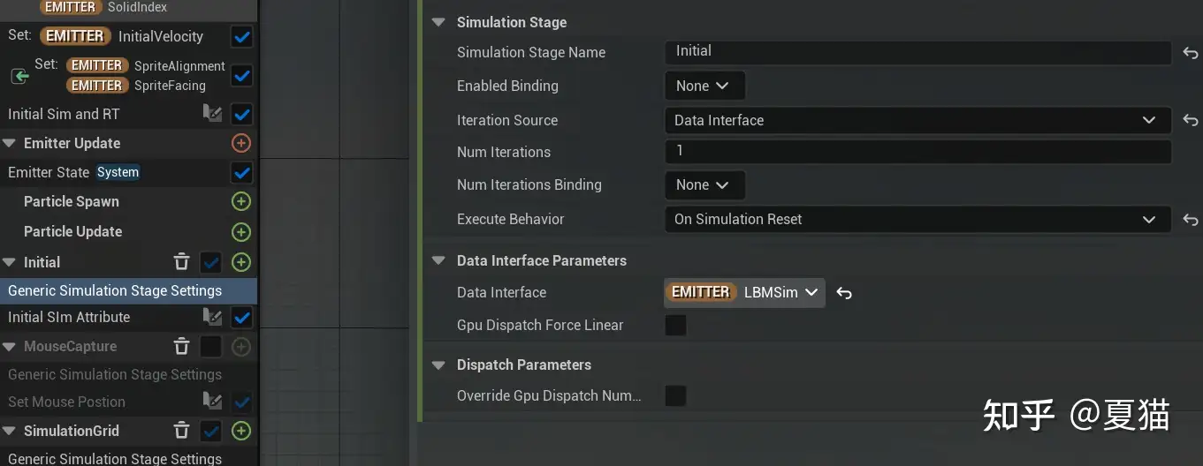Open the Enabled Binding None dropdown

pyautogui.click(x=704, y=86)
